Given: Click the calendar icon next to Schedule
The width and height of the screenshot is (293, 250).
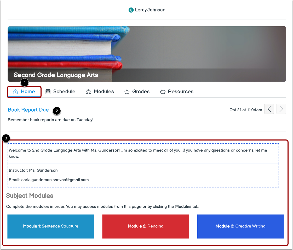Looking at the screenshot, I should click(x=48, y=91).
